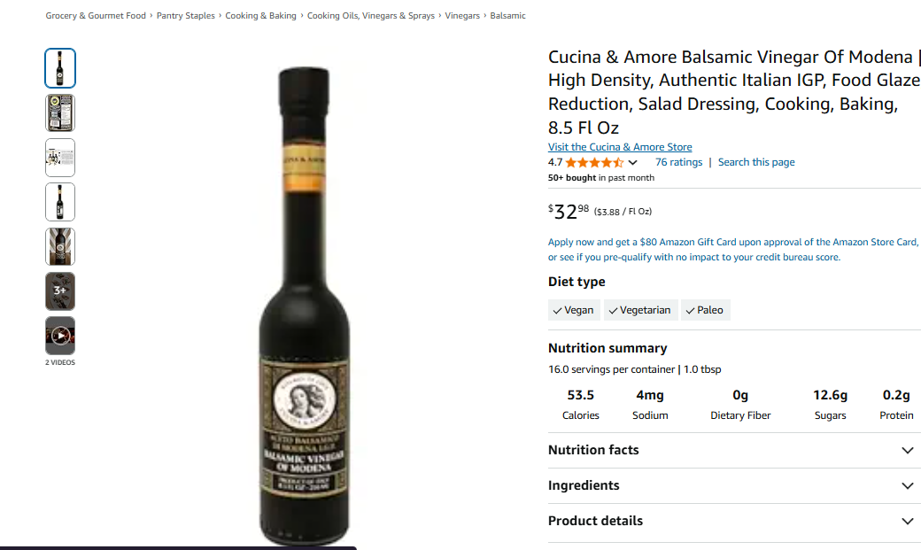Click the star rating icons

(594, 162)
